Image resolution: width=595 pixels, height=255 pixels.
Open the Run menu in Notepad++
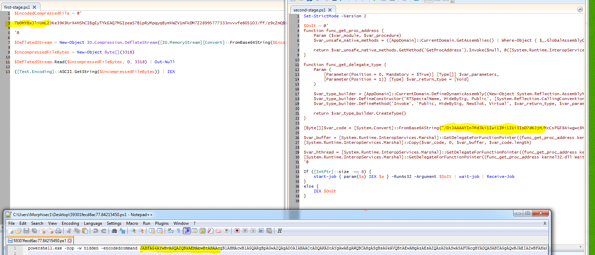(x=146, y=223)
